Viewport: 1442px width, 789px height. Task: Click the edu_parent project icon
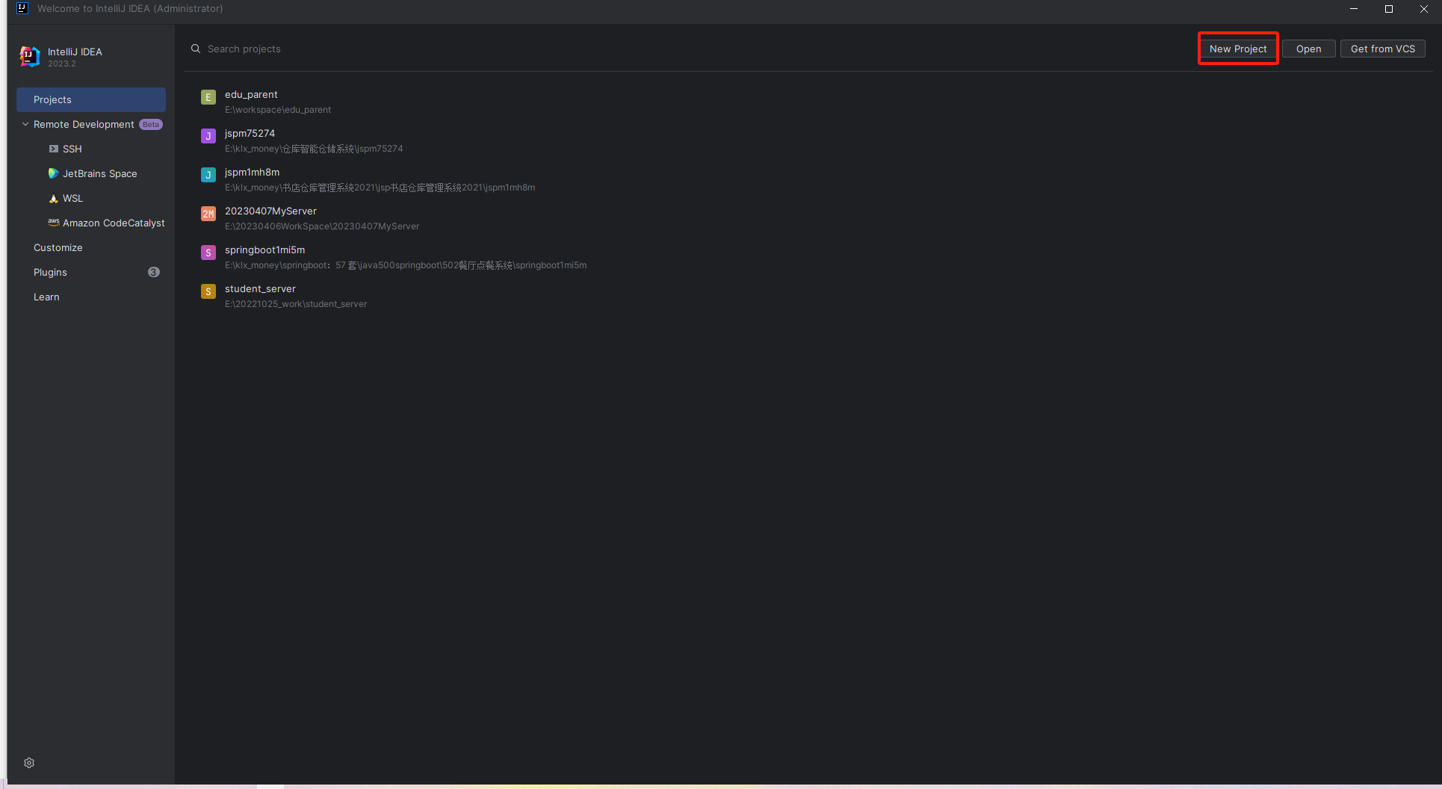click(x=208, y=97)
